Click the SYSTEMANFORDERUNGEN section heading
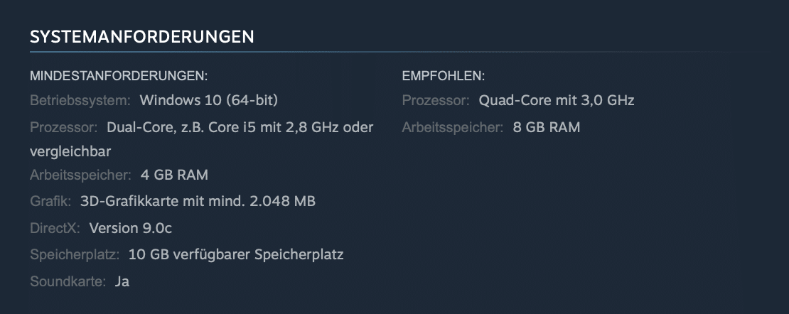 141,37
